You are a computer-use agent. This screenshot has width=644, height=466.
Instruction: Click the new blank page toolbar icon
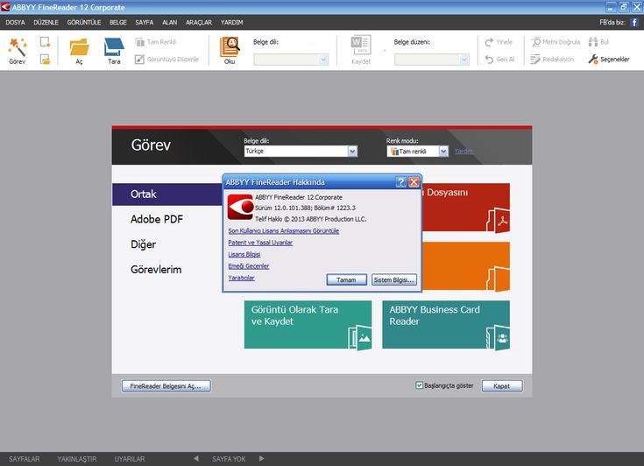tap(45, 41)
